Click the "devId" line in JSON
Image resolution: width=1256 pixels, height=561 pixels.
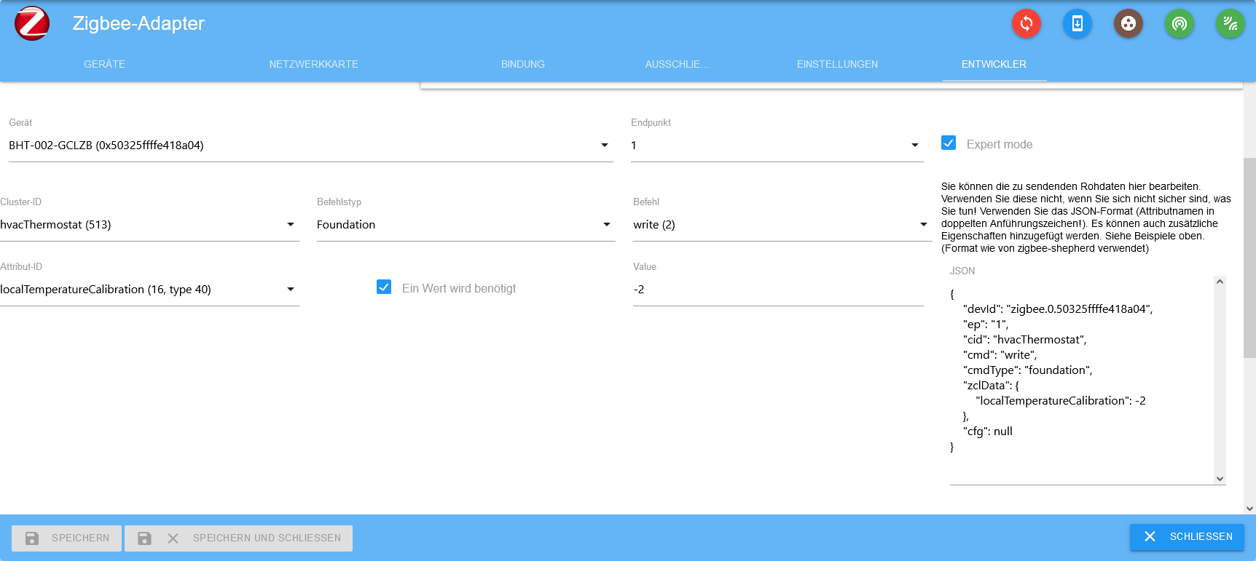click(x=1058, y=309)
